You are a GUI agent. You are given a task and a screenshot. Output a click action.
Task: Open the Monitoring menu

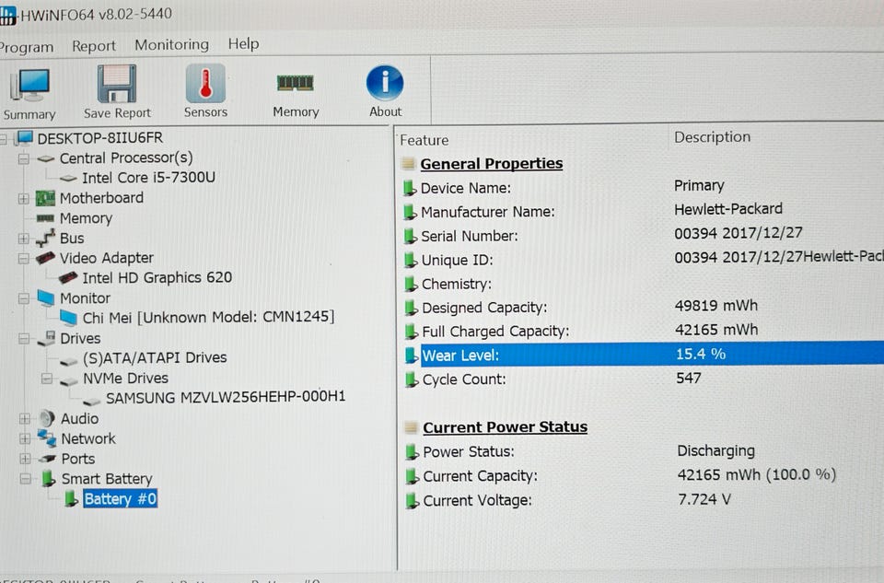(x=171, y=44)
